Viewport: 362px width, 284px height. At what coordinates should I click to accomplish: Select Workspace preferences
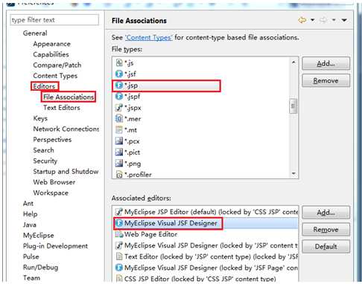point(51,193)
